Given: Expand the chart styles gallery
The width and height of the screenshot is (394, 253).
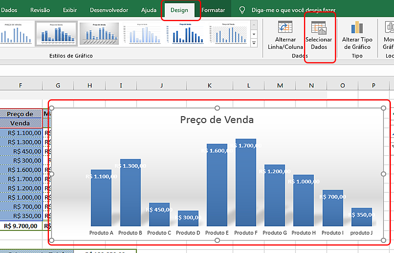Looking at the screenshot, I should pyautogui.click(x=254, y=42).
